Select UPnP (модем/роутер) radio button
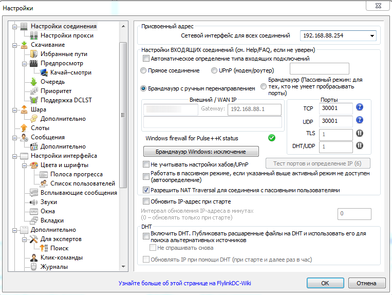This screenshot has width=392, height=295. [214, 71]
